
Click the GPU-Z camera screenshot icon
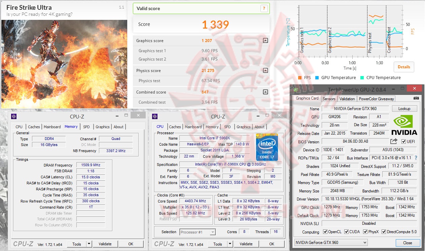416,98
